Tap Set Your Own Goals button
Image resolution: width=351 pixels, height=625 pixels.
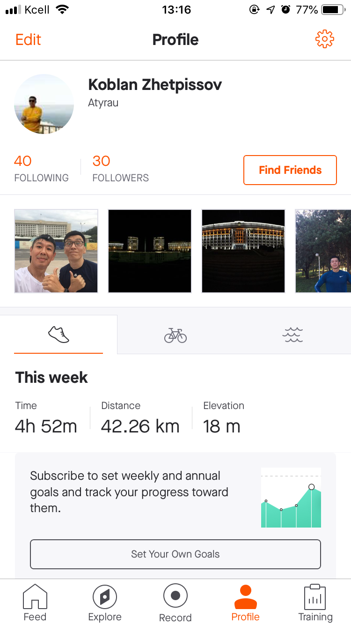175,554
